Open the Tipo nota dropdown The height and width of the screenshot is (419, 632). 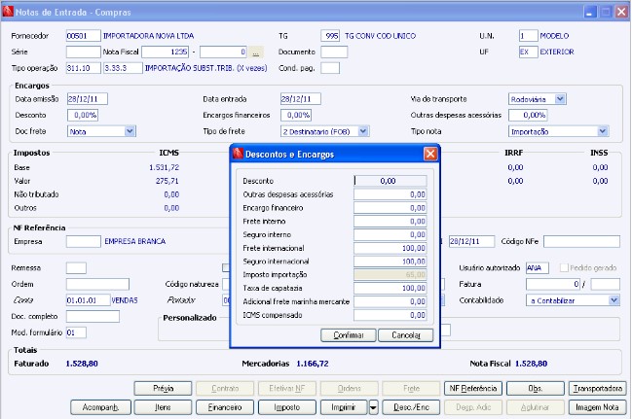(602, 131)
